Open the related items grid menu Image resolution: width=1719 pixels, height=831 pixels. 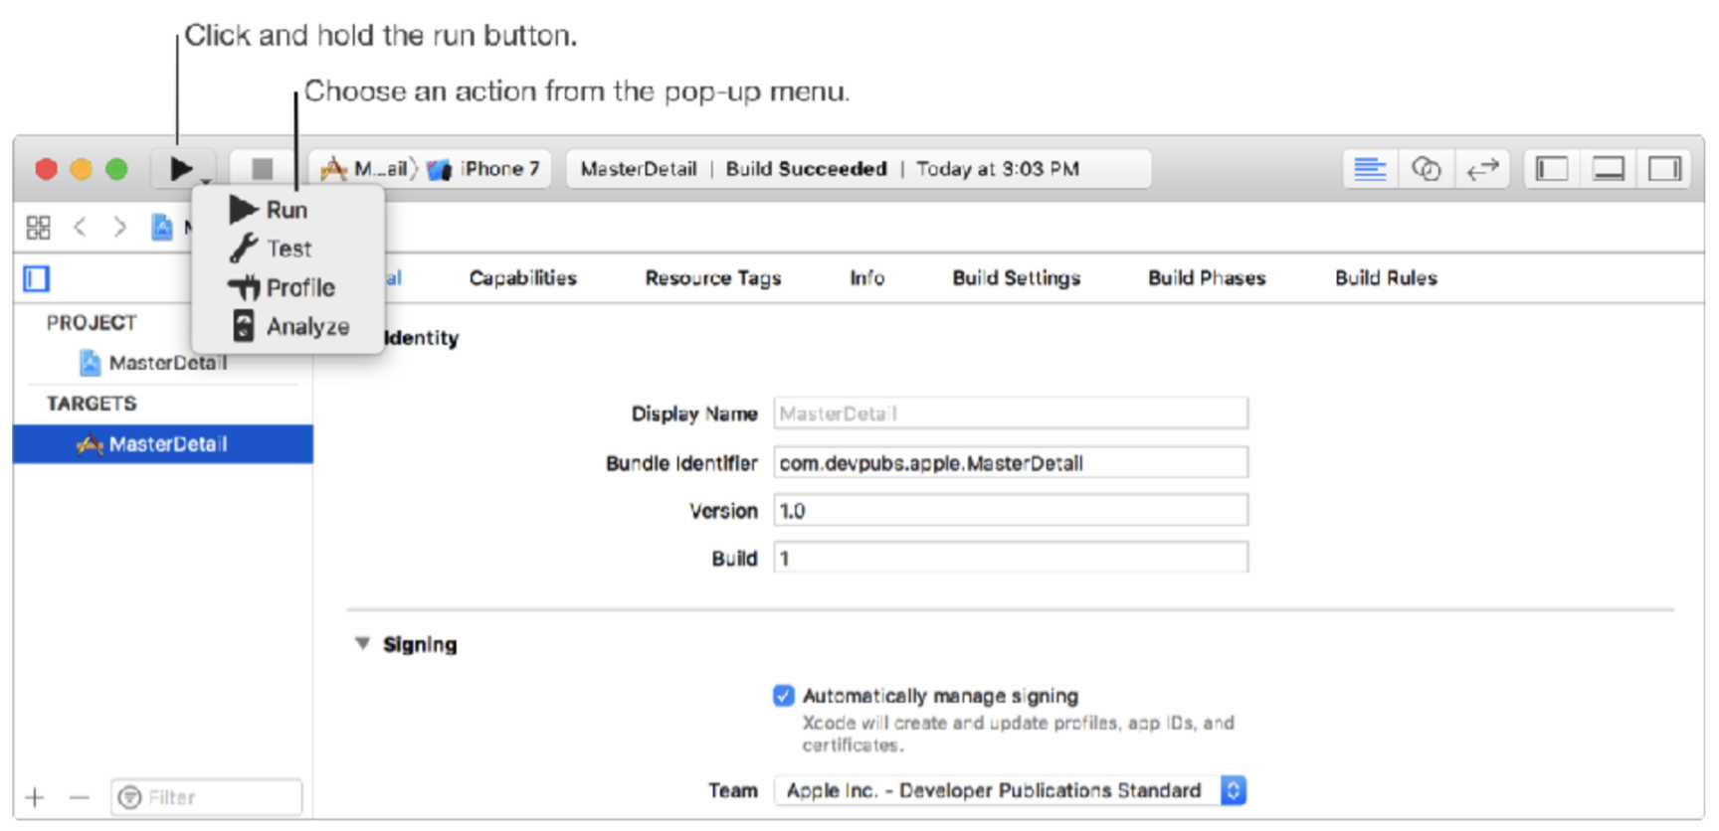coord(38,228)
